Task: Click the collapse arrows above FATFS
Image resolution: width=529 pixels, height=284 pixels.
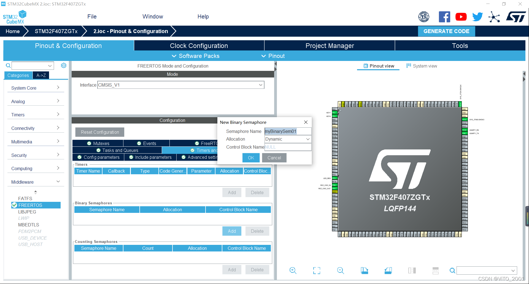Action: coord(36,192)
